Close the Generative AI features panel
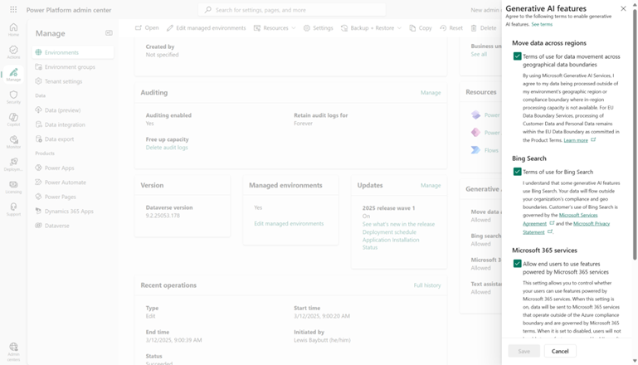 click(623, 8)
